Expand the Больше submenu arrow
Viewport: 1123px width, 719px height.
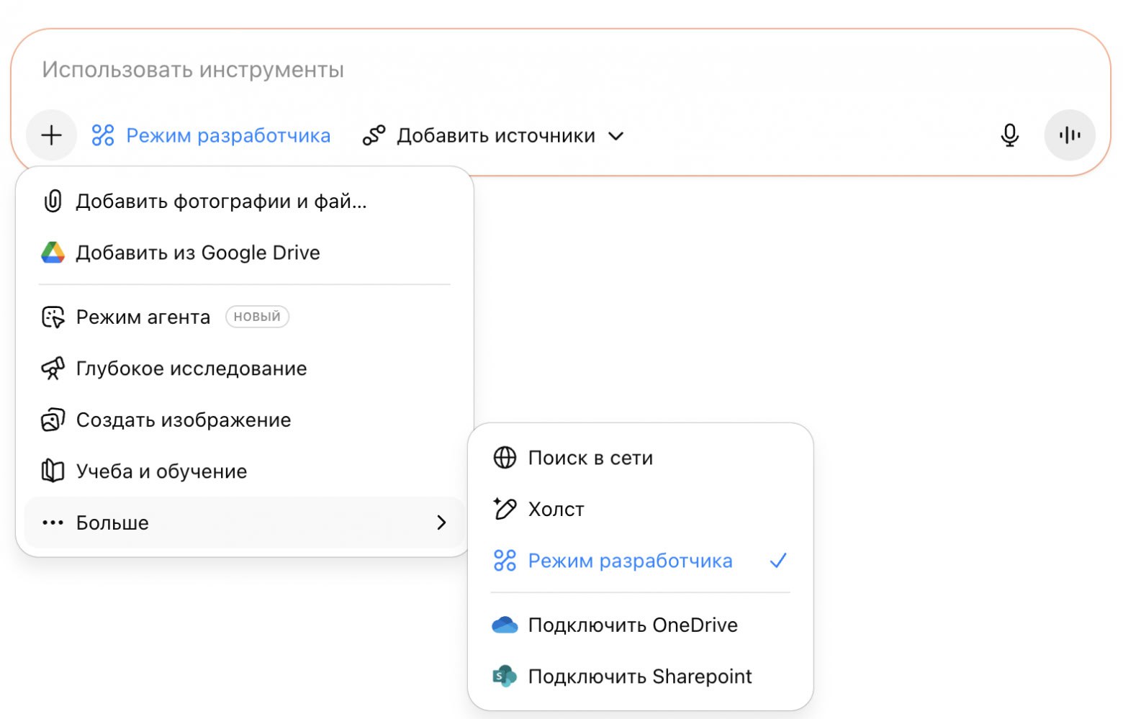pos(442,523)
